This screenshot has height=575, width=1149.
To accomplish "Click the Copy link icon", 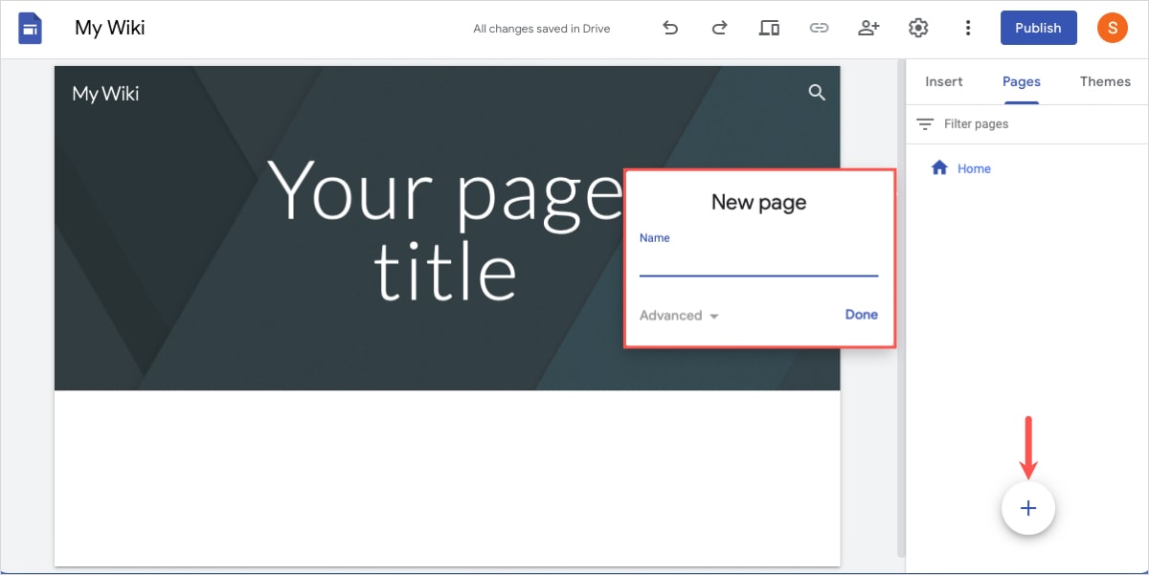I will (819, 28).
